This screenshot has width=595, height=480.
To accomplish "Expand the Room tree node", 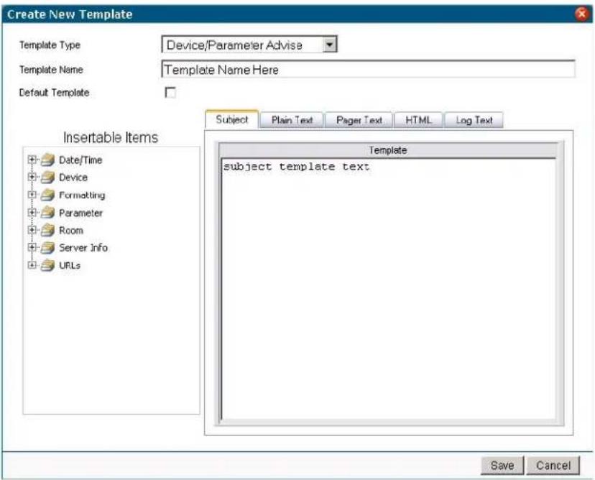I will click(x=32, y=229).
